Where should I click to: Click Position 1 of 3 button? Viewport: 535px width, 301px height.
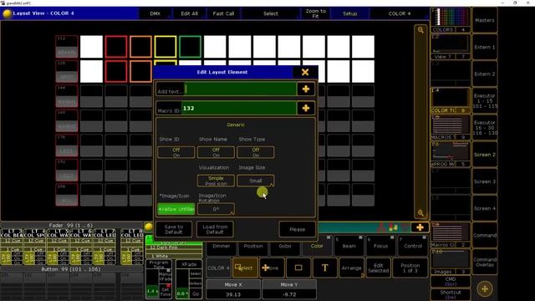pyautogui.click(x=410, y=268)
